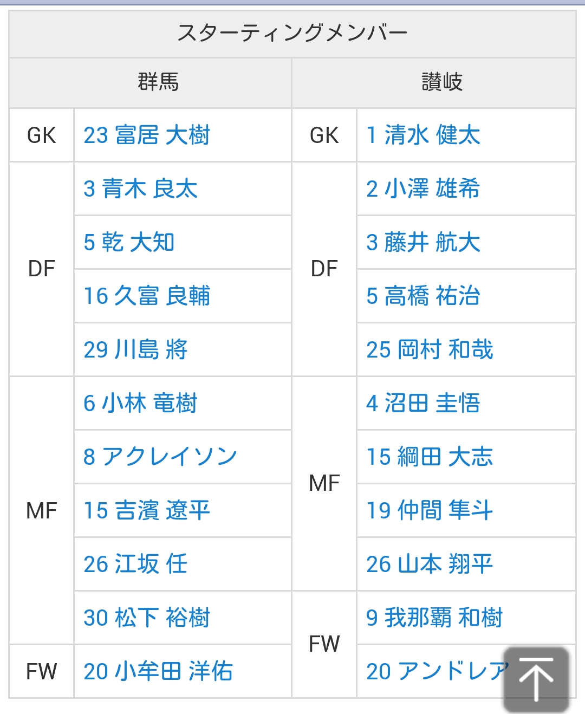Open player link 3 藤井 航大
This screenshot has width=585, height=714.
tap(423, 242)
